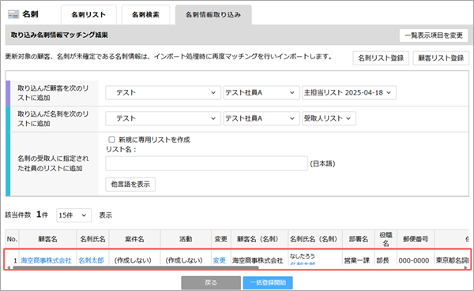Screen dimensions: 474x291
Task: Open 海空商事株式会社 customer link
Action: tap(46, 260)
